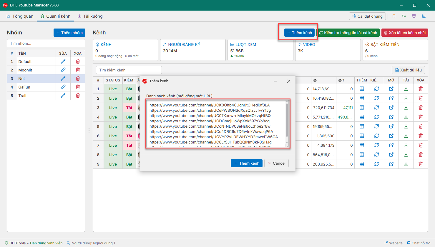Toggle the Bật monetization cell in row 2

coord(129,98)
